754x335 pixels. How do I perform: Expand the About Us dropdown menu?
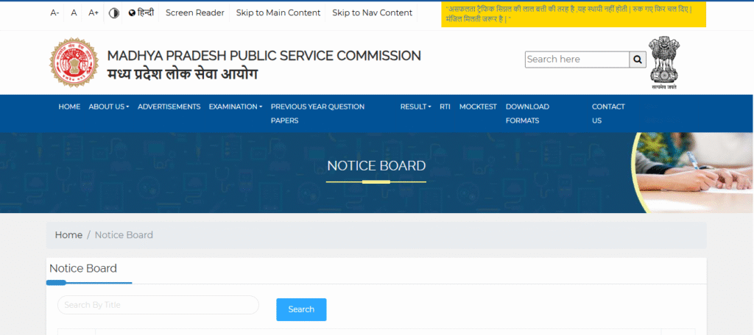[108, 107]
